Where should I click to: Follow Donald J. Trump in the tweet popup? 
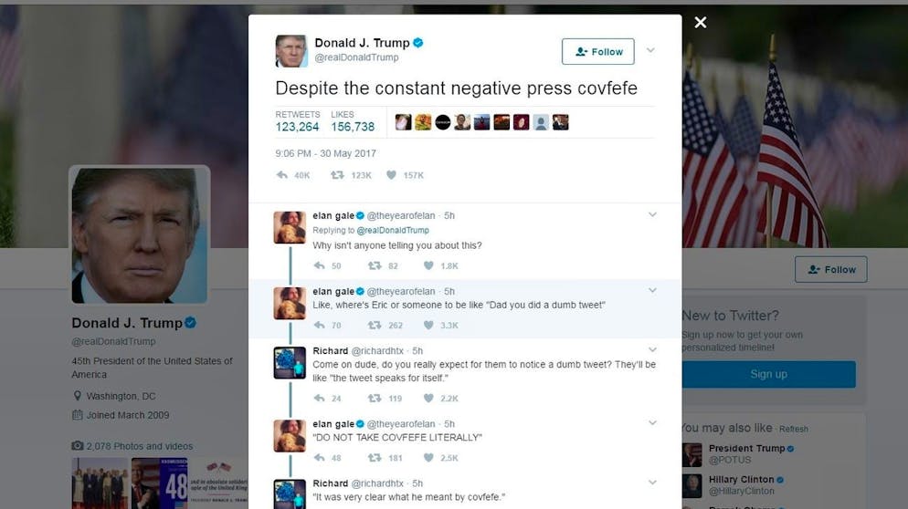tap(598, 51)
